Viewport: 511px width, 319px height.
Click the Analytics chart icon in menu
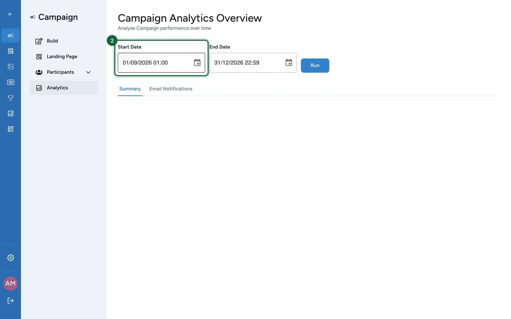point(39,88)
